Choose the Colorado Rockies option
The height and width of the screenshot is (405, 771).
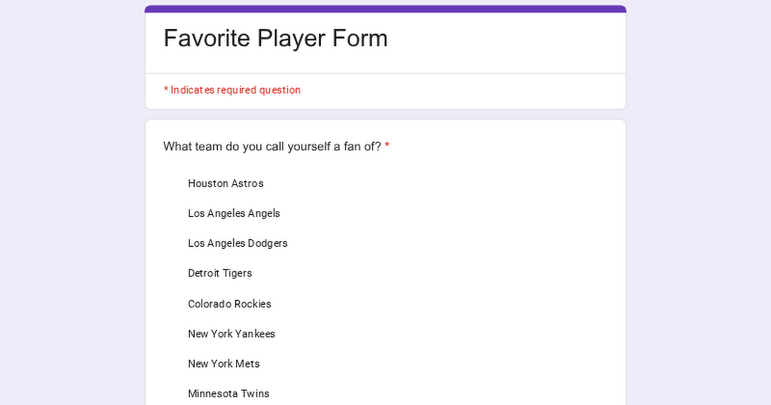(x=229, y=304)
